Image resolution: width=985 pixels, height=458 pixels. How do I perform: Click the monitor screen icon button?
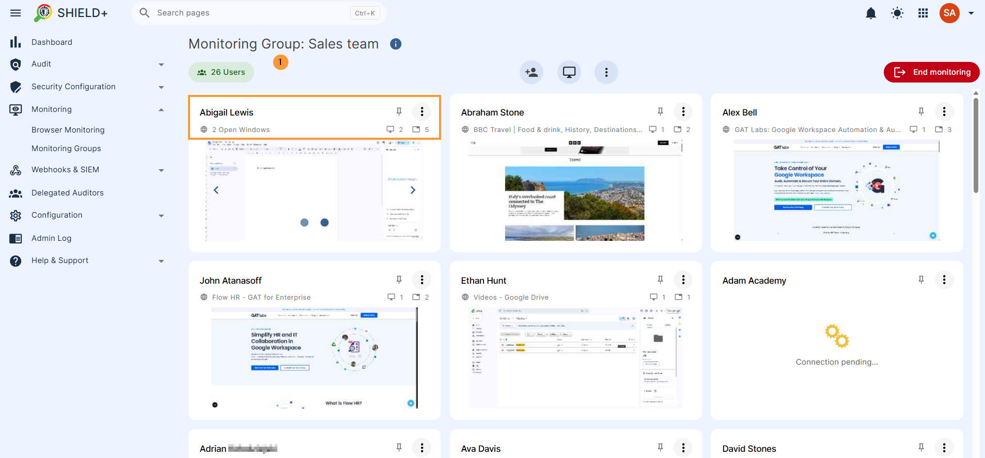point(569,72)
